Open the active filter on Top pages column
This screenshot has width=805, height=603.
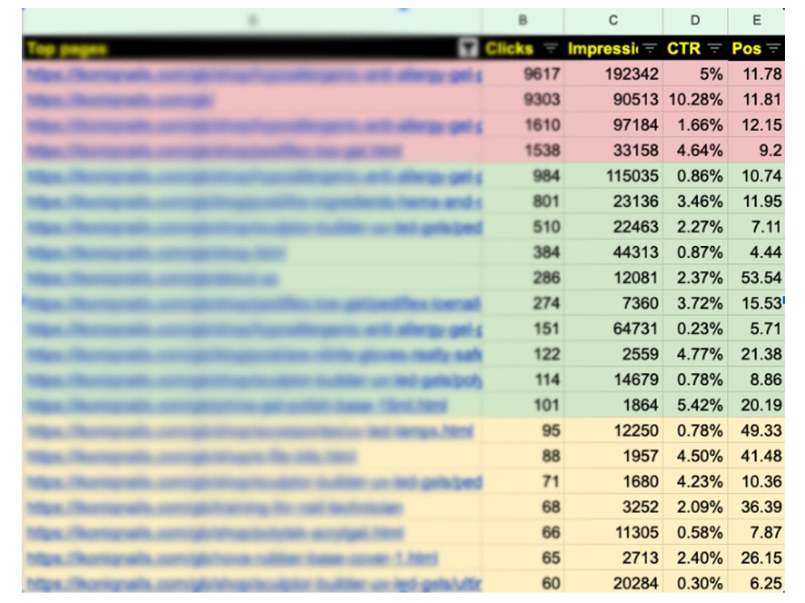click(468, 48)
